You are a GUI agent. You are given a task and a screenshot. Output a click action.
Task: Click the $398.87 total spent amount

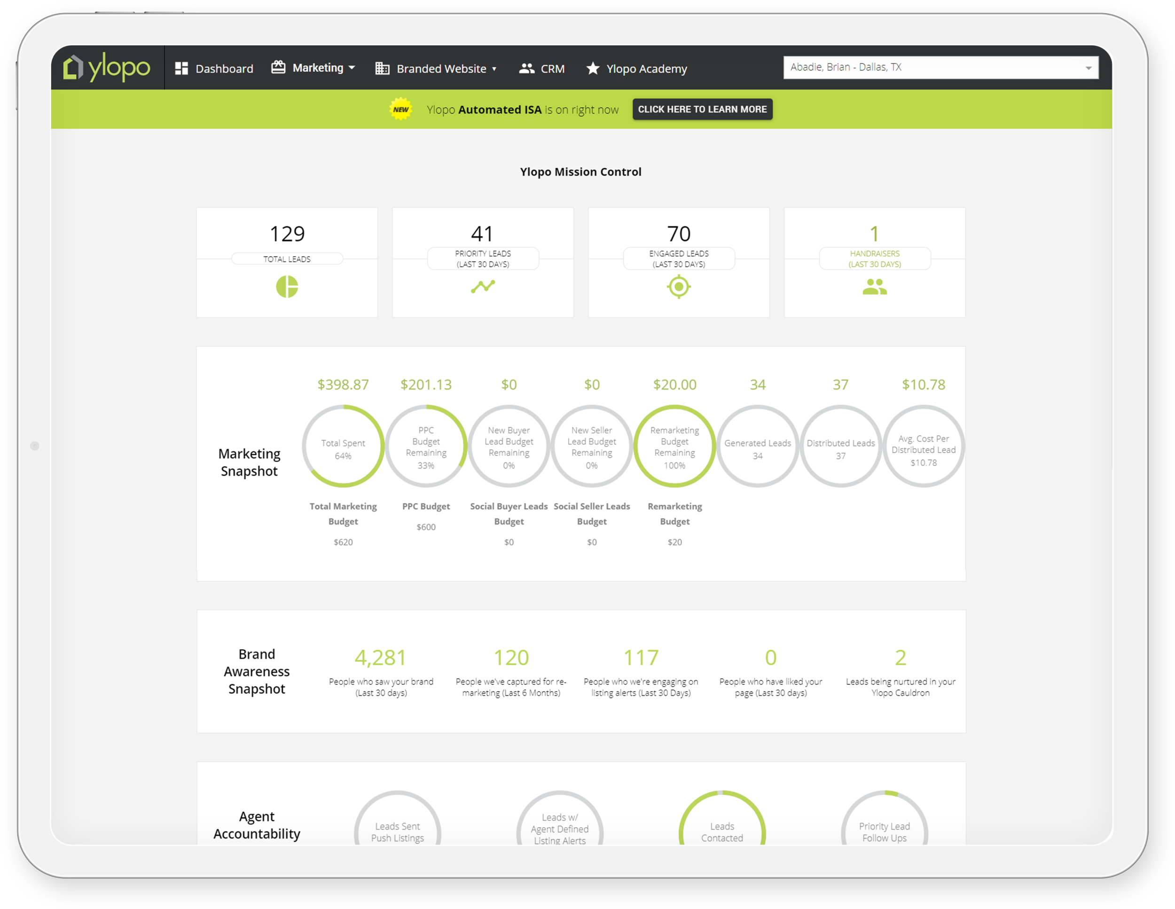pos(343,384)
